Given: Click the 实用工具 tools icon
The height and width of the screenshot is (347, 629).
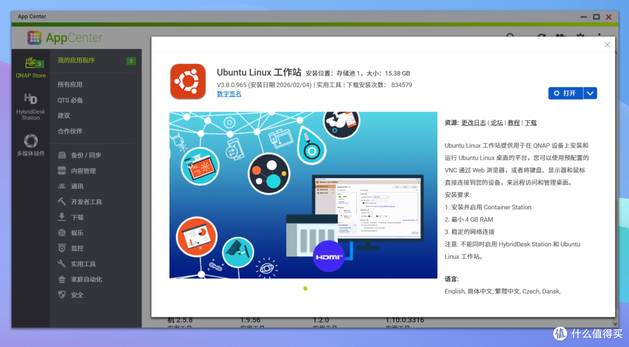Looking at the screenshot, I should [62, 264].
